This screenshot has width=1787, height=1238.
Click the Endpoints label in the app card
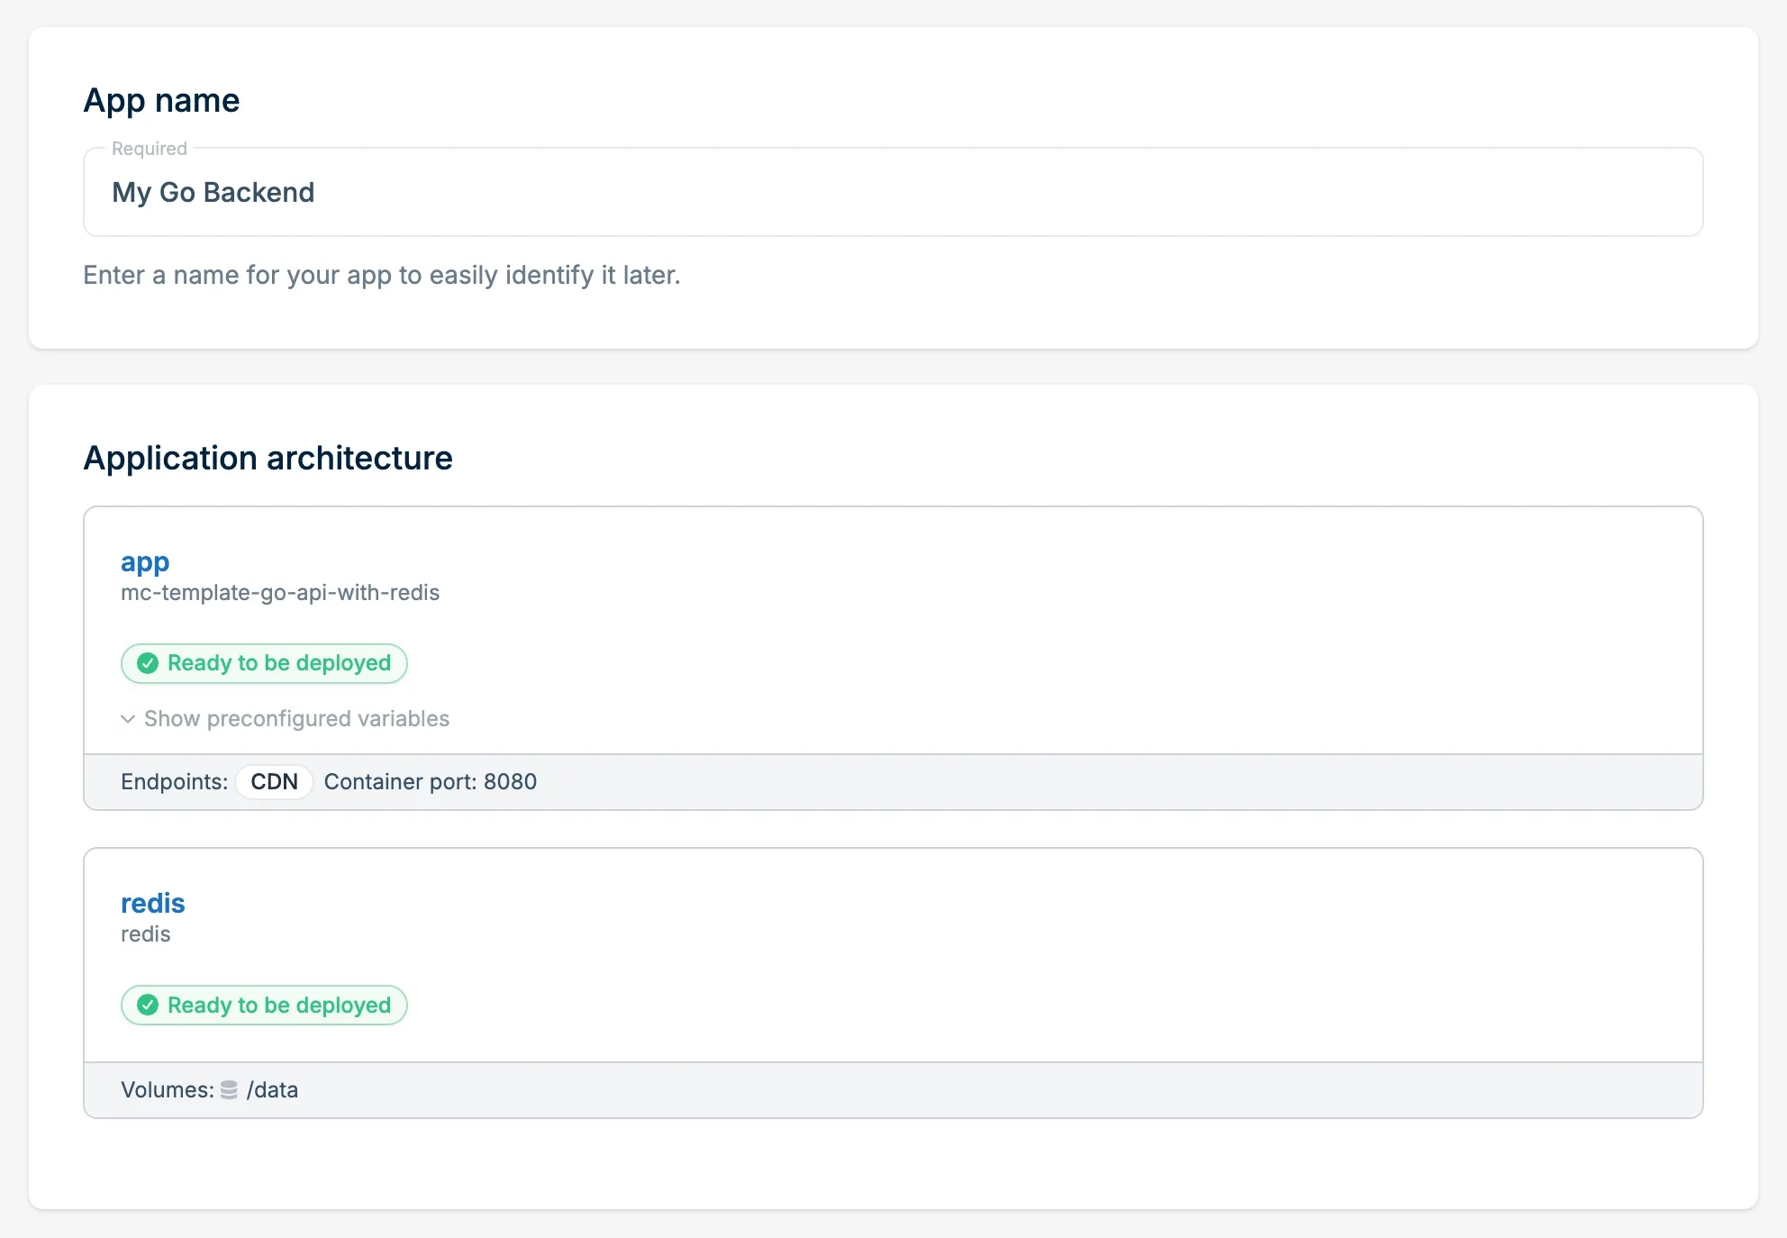coord(174,782)
